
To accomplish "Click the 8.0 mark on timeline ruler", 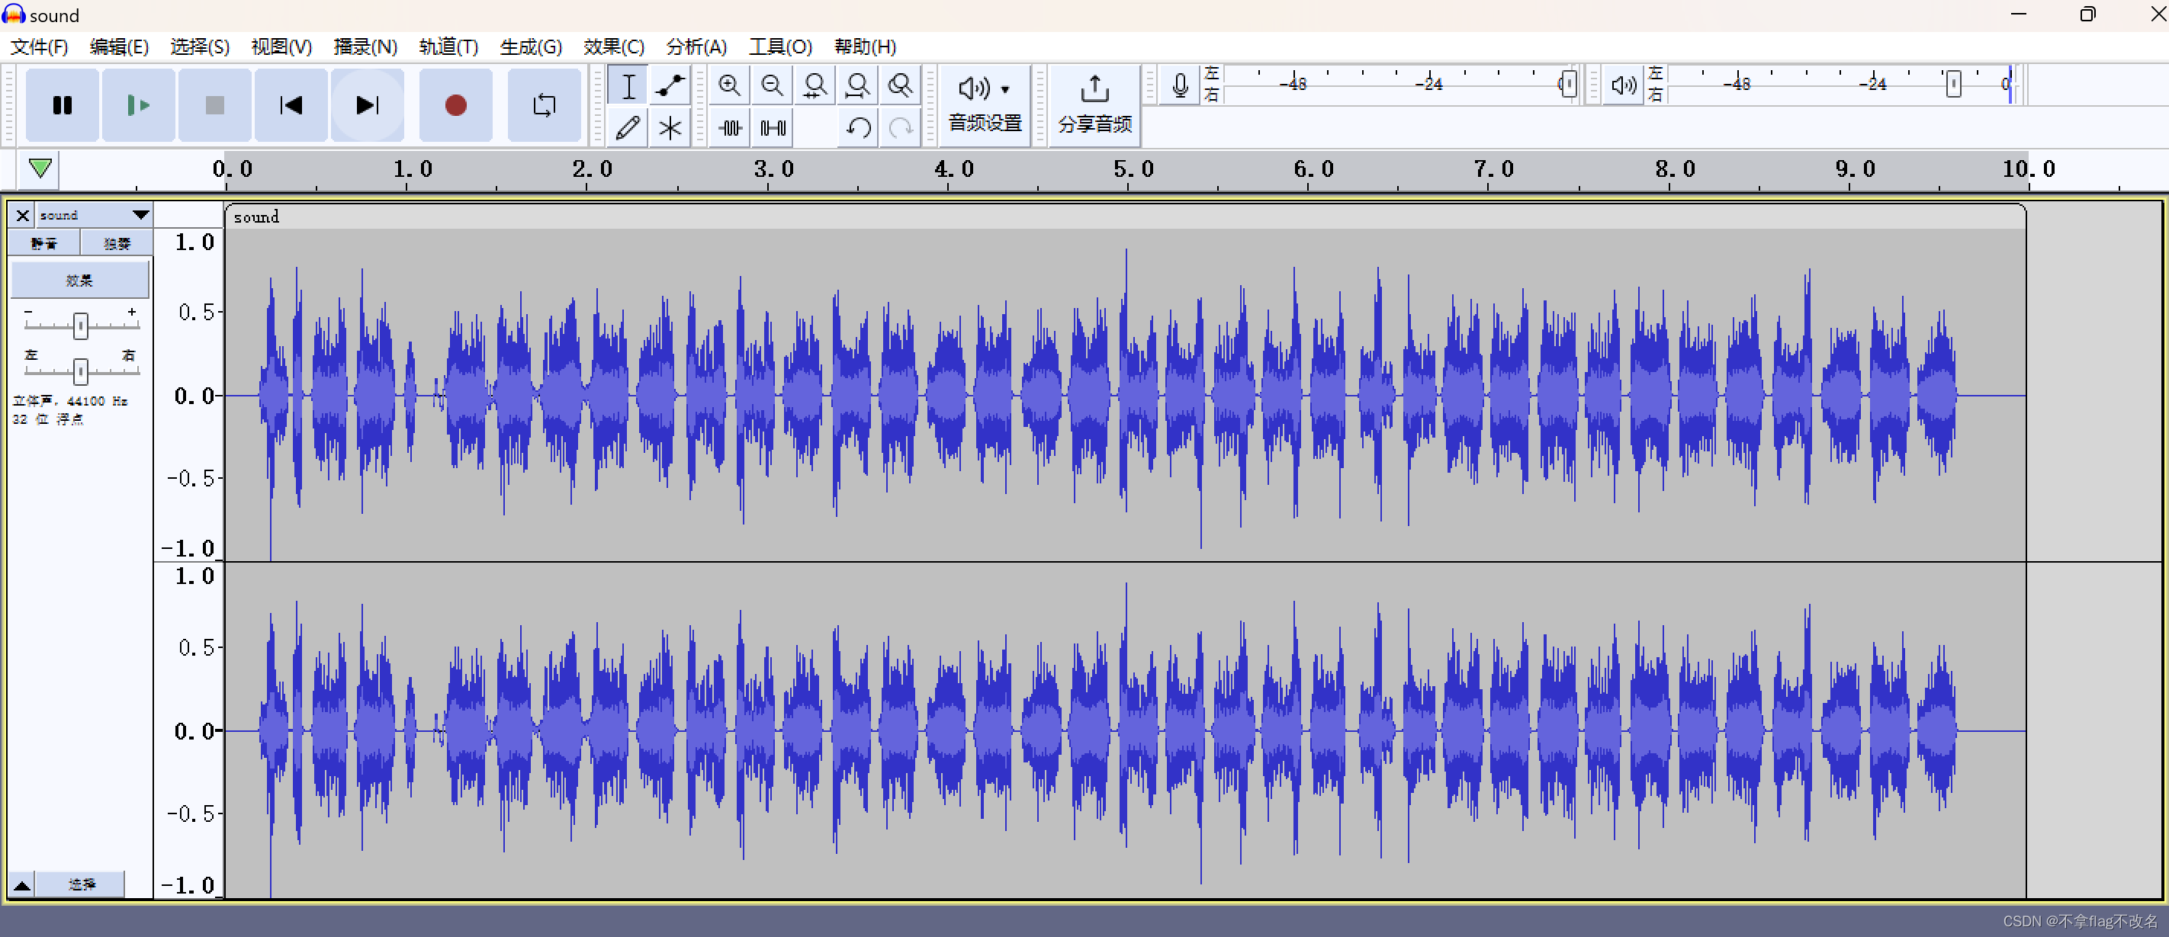I will (x=1675, y=169).
